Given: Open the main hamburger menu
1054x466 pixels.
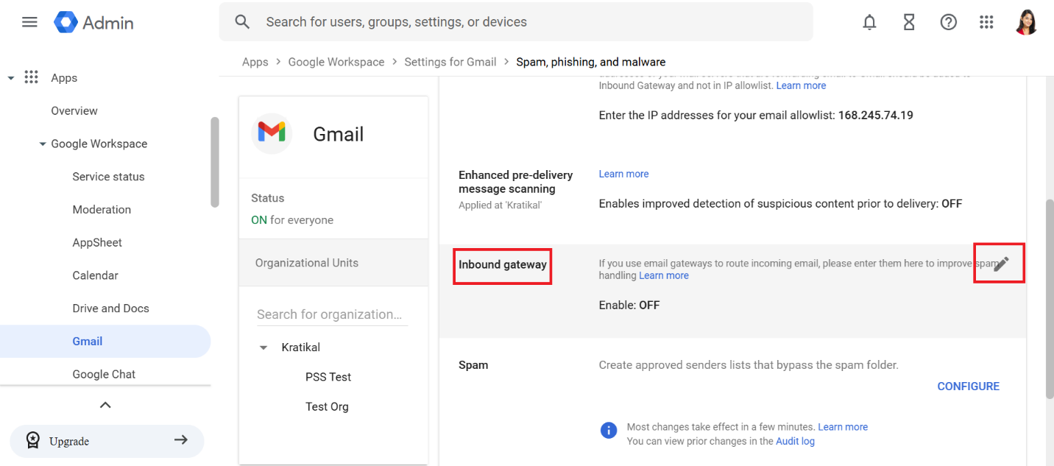Looking at the screenshot, I should click(29, 22).
